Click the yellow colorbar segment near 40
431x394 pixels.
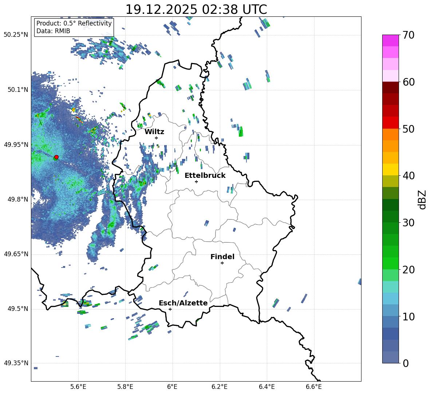[x=390, y=169]
